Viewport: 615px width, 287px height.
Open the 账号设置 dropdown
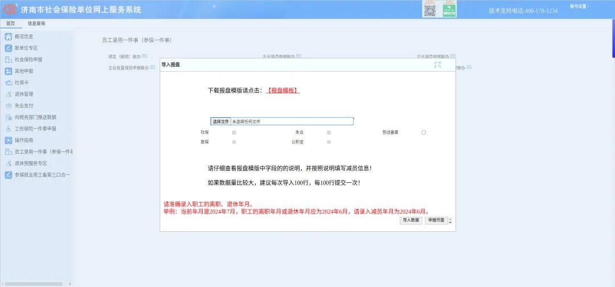point(580,6)
